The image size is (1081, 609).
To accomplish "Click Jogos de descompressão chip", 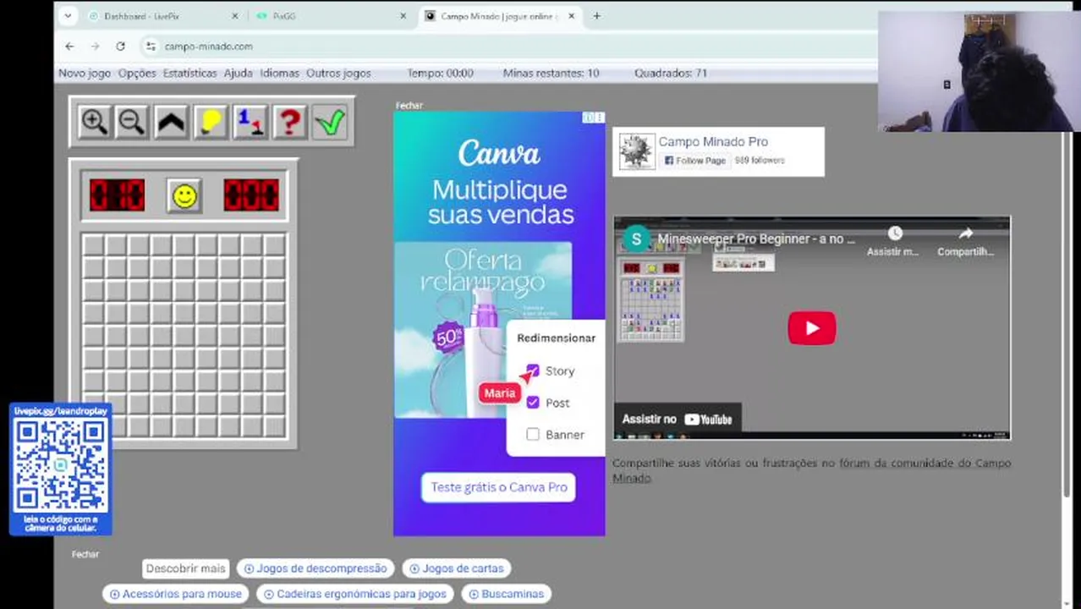I will coord(316,568).
